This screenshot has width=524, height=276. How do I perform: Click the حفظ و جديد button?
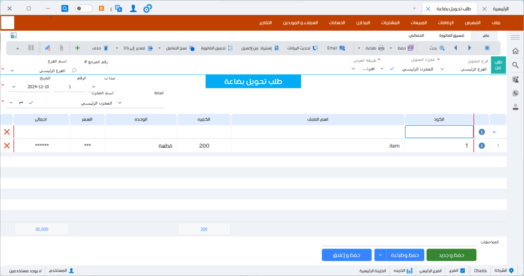[x=451, y=255]
